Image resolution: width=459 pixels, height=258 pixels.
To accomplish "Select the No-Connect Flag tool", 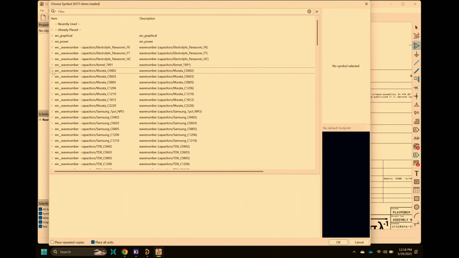I will [416, 88].
